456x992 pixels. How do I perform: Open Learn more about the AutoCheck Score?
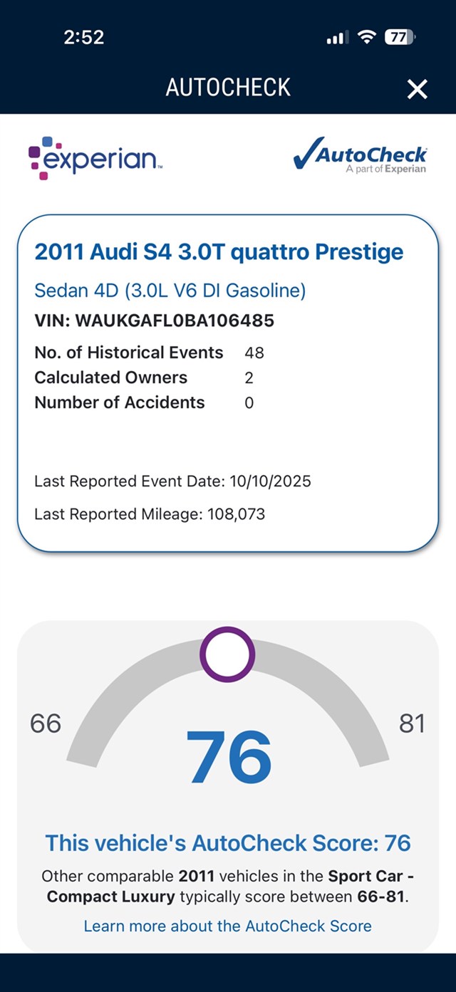point(228,926)
